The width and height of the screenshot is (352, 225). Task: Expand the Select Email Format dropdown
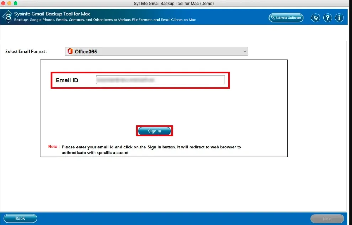[156, 52]
